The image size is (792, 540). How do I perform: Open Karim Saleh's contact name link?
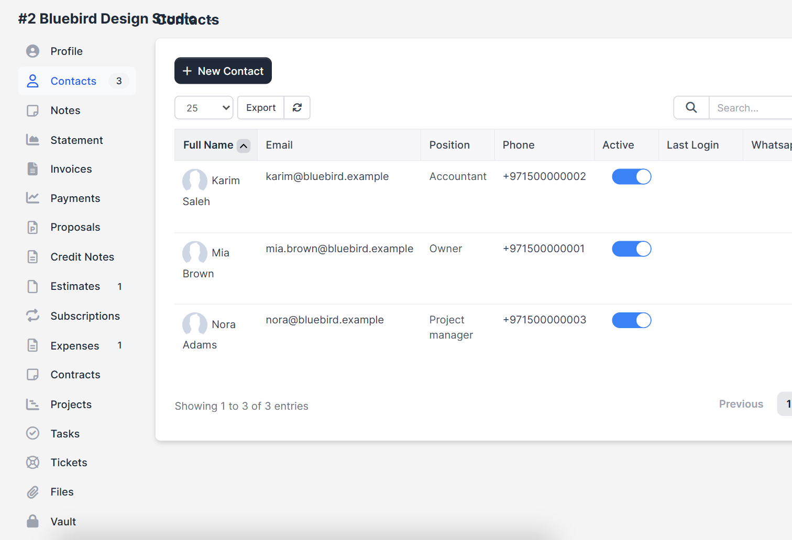coord(211,190)
